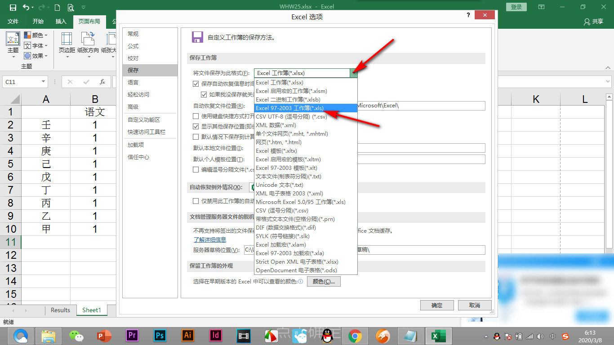Open WeChat from the taskbar
Screen dimensions: 614x345
(76, 336)
